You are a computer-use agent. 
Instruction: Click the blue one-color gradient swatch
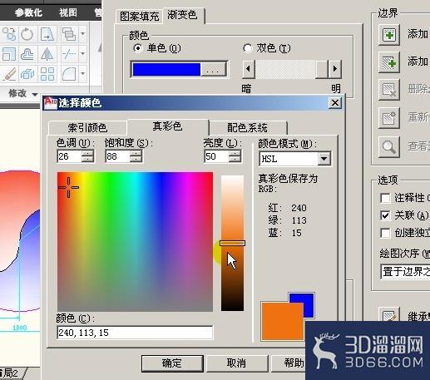pyautogui.click(x=166, y=70)
